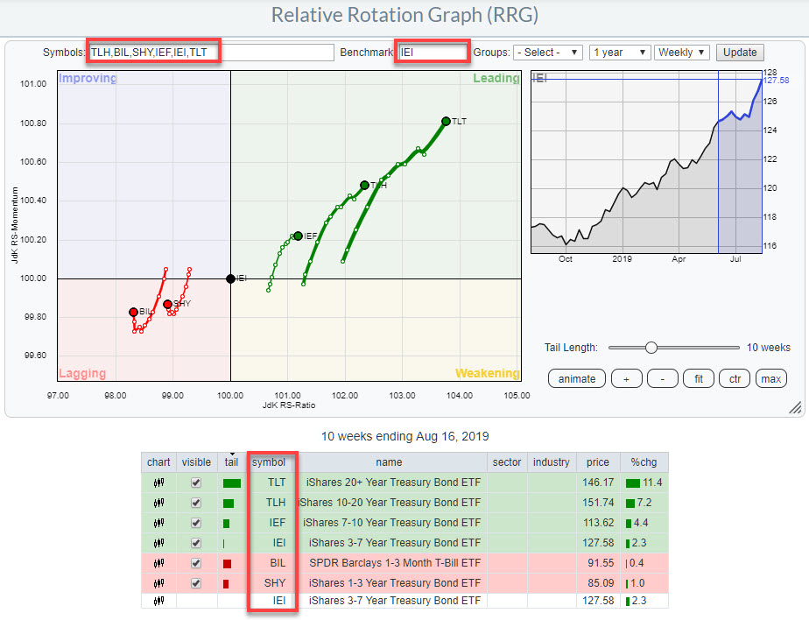Click the Improving quadrant label
The width and height of the screenshot is (809, 620).
(88, 79)
